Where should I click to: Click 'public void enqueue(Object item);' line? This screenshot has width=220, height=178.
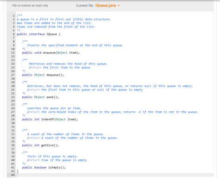click(x=51, y=53)
